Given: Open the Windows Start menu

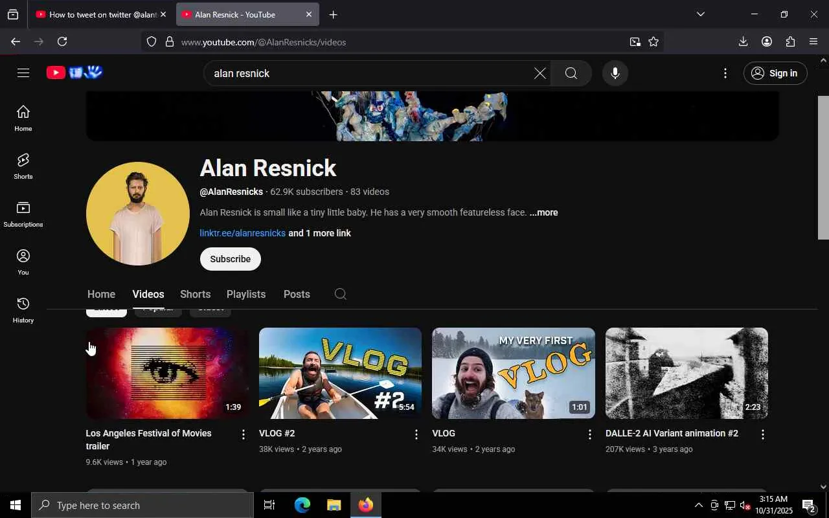Looking at the screenshot, I should point(16,505).
